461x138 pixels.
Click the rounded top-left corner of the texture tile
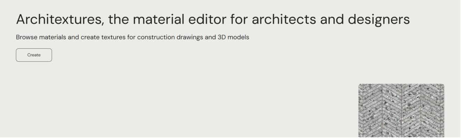pyautogui.click(x=360, y=85)
